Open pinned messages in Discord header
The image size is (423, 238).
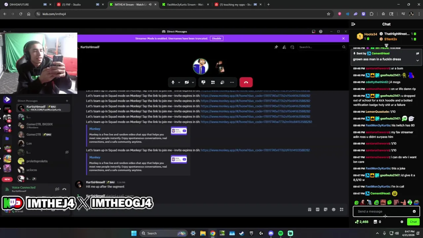[276, 47]
